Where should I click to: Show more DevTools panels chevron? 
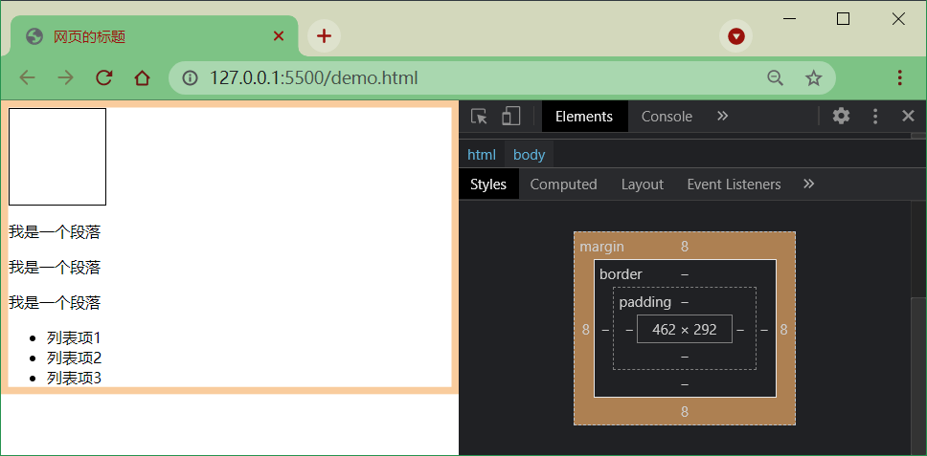tap(722, 117)
